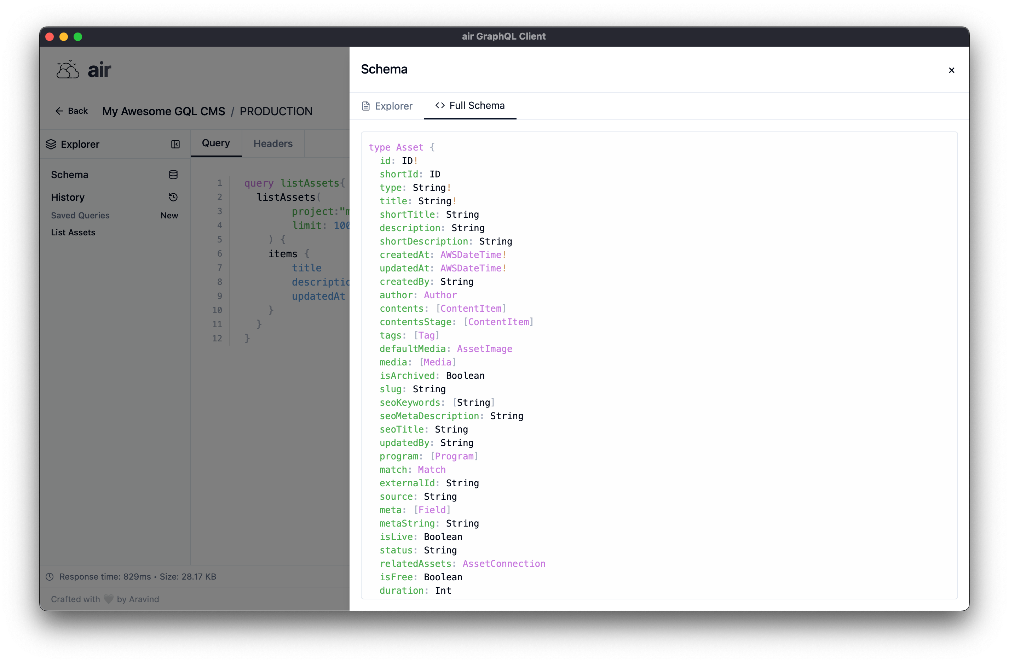Open Explorer via the stacked layers icon
This screenshot has height=663, width=1009.
tap(51, 144)
